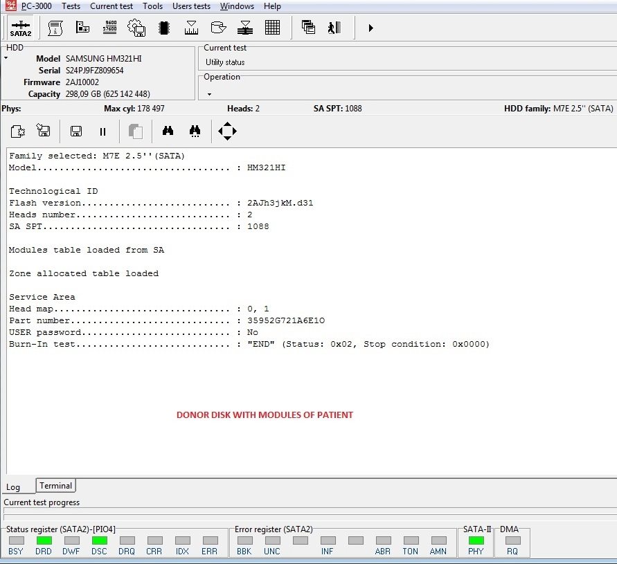Image resolution: width=617 pixels, height=564 pixels.
Task: Open the Windows menu
Action: pyautogui.click(x=237, y=6)
